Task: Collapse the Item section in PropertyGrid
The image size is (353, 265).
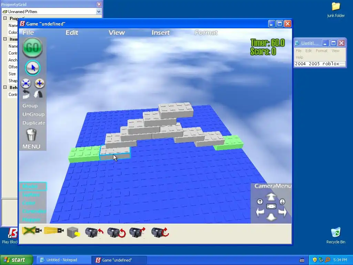Action: point(5,39)
